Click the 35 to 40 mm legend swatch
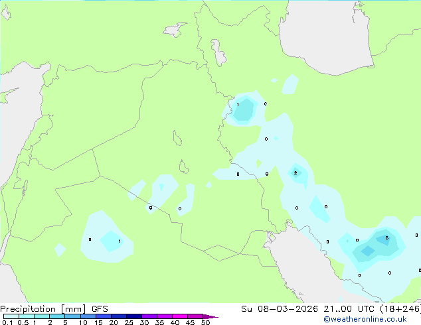This screenshot has width=421, height=325. tap(165, 316)
